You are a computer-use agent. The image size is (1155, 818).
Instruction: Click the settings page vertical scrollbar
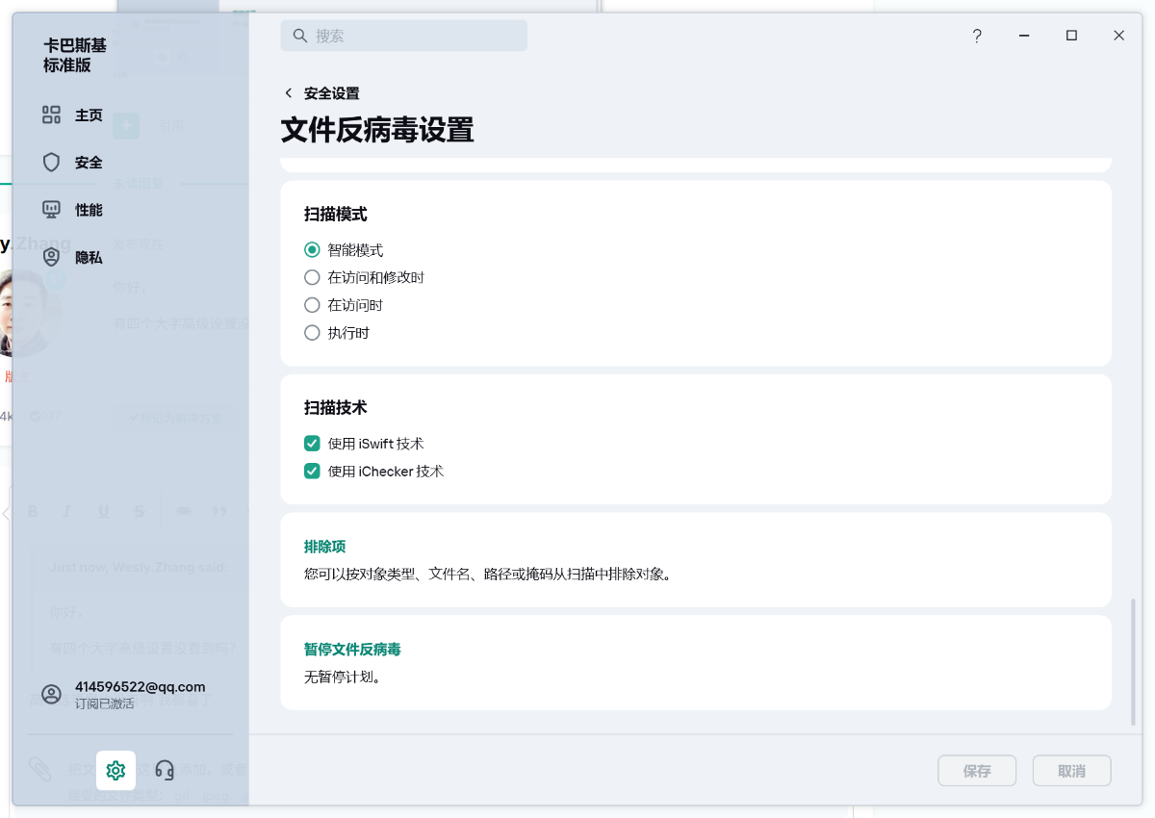point(1133,661)
